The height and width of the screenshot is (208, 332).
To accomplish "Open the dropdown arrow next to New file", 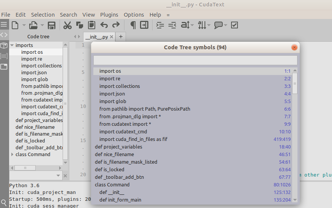I will (x=24, y=25).
